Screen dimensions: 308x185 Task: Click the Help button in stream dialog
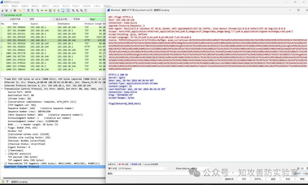click(302, 179)
